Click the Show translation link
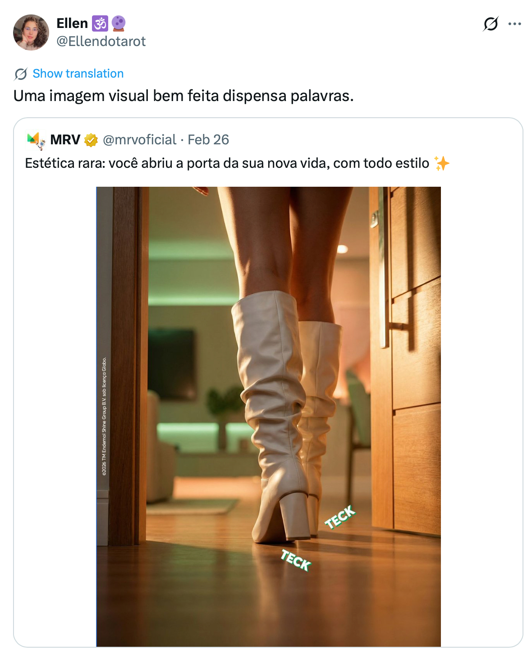The image size is (532, 654). click(x=78, y=74)
